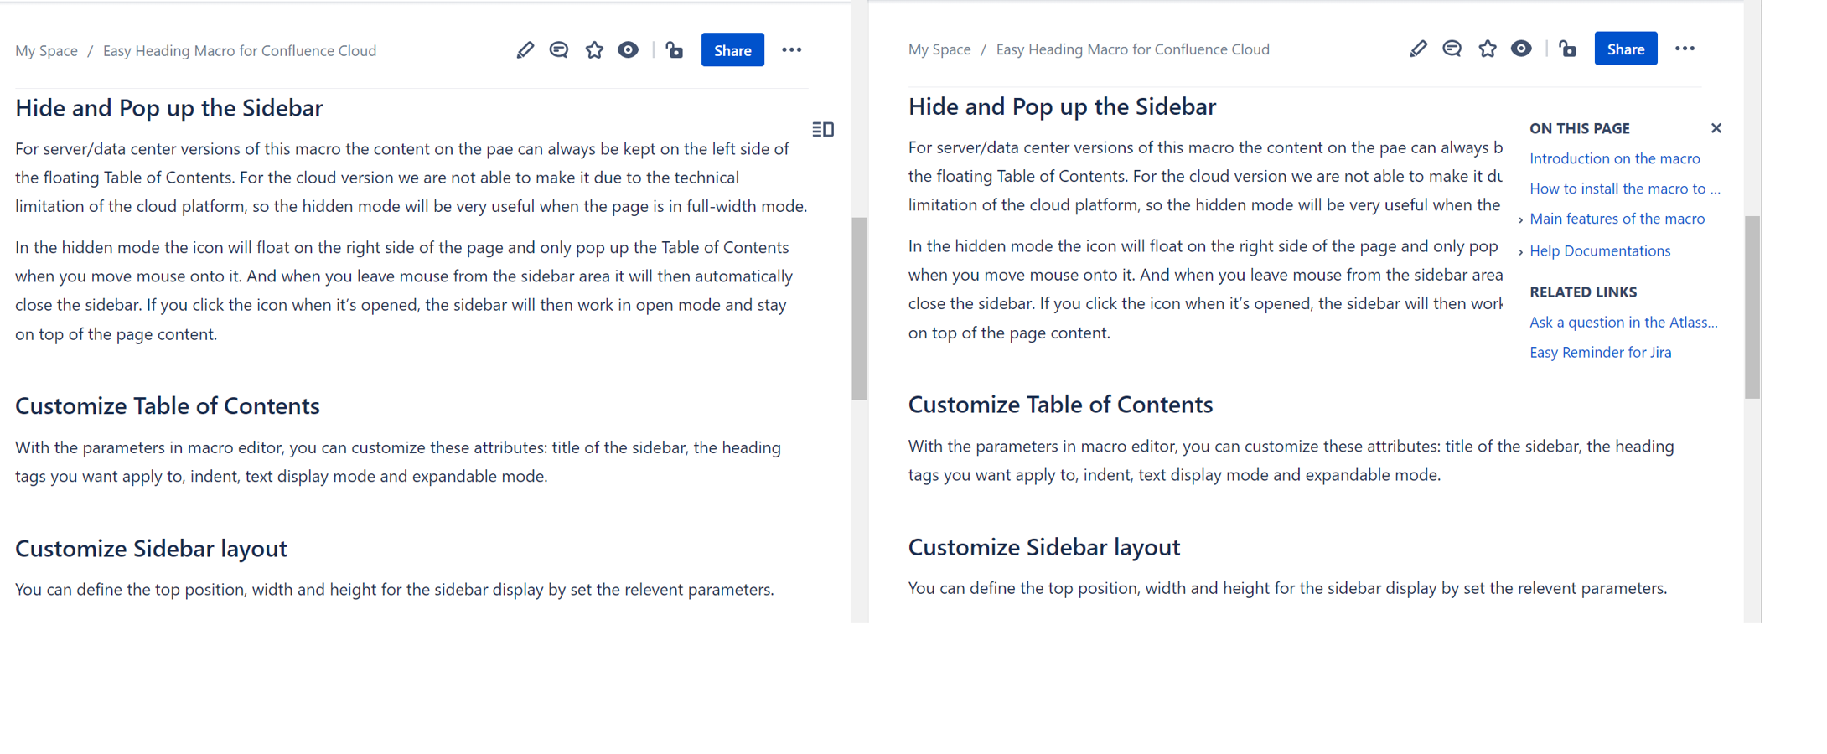Click the edit pencil icon in right panel

tap(1418, 49)
